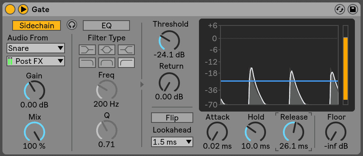Click the 0.71 Q value
The width and height of the screenshot is (363, 156).
click(106, 145)
